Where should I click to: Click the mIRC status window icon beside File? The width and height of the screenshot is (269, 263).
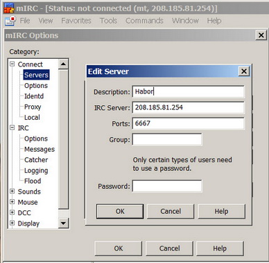10,21
